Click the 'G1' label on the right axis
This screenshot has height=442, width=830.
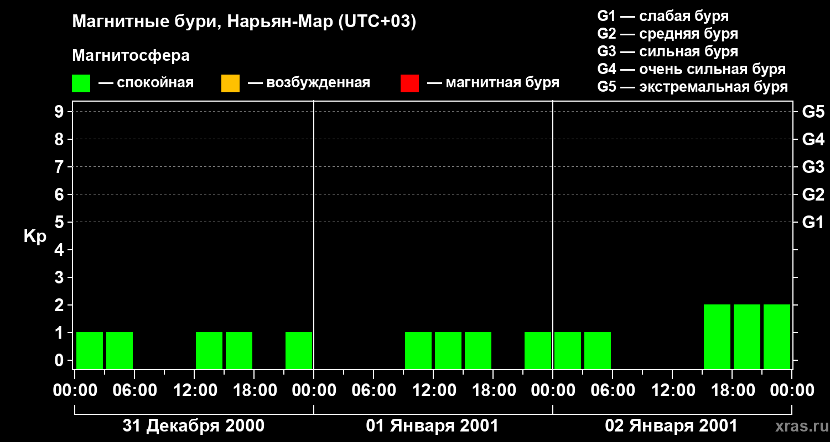click(x=813, y=223)
